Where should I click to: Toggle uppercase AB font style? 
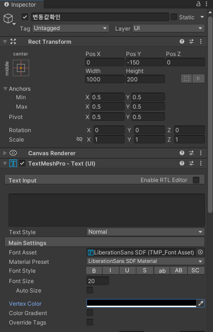tap(179, 270)
